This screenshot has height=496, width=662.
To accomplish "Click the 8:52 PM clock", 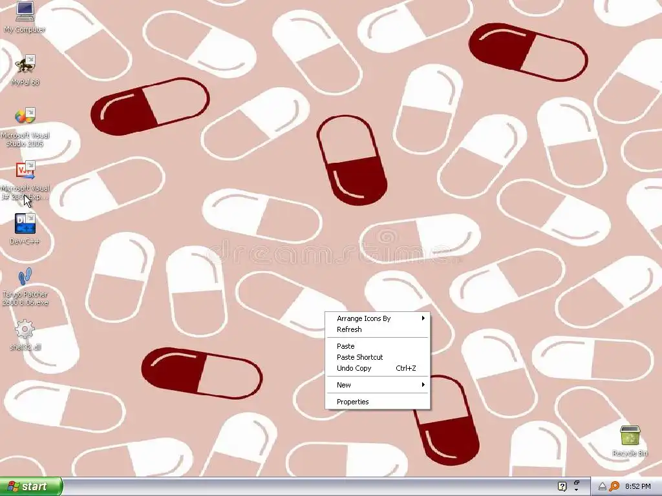I will click(x=637, y=486).
